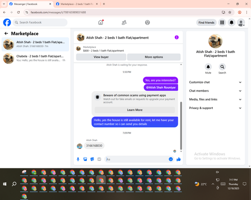Open the emoji picker smiley icon

coord(171,159)
